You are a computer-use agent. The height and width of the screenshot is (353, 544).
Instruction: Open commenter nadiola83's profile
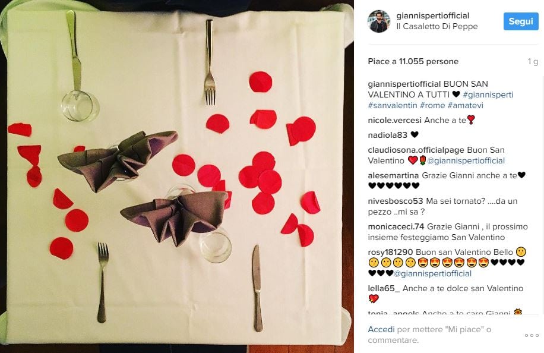pyautogui.click(x=388, y=135)
